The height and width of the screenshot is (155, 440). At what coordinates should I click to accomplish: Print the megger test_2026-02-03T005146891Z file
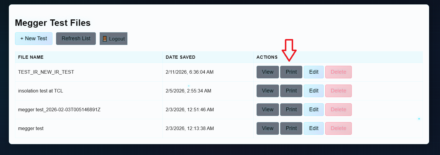pyautogui.click(x=291, y=109)
